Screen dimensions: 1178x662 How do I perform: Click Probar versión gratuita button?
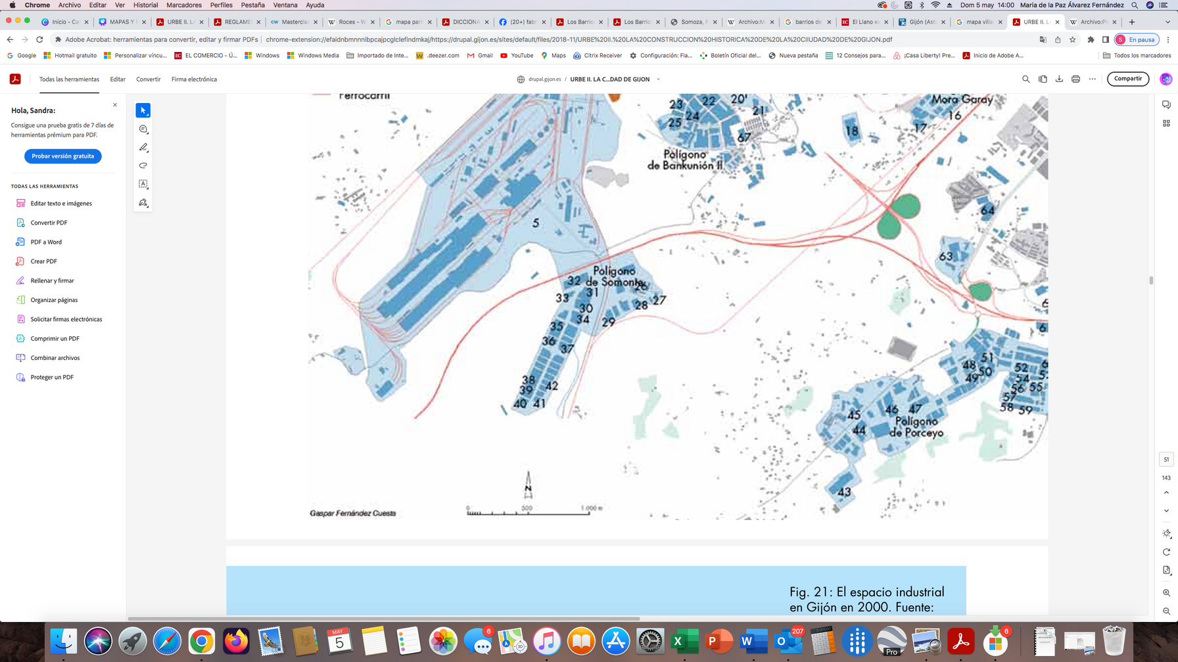click(x=62, y=156)
